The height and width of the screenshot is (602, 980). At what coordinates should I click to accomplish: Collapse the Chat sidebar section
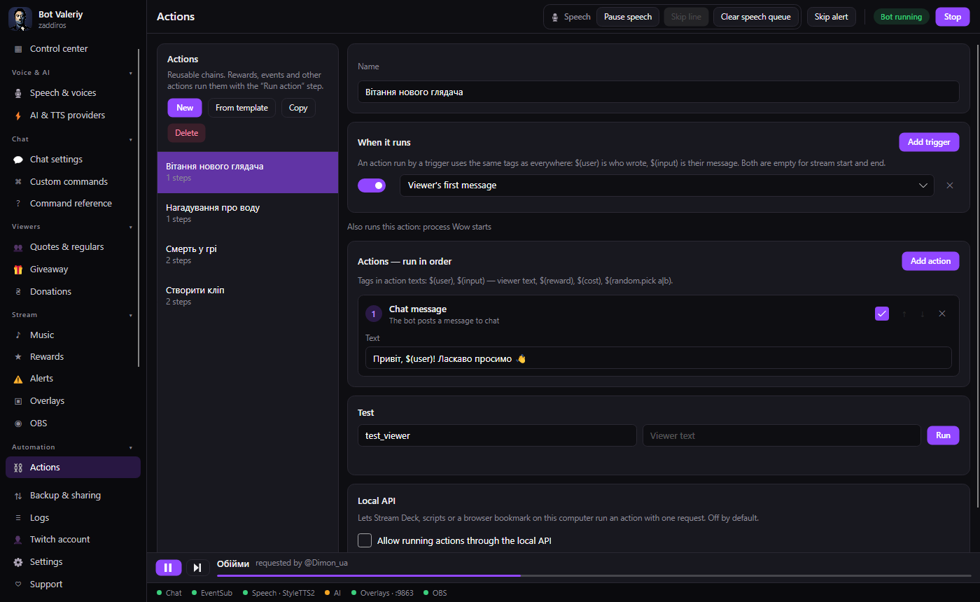pos(131,139)
